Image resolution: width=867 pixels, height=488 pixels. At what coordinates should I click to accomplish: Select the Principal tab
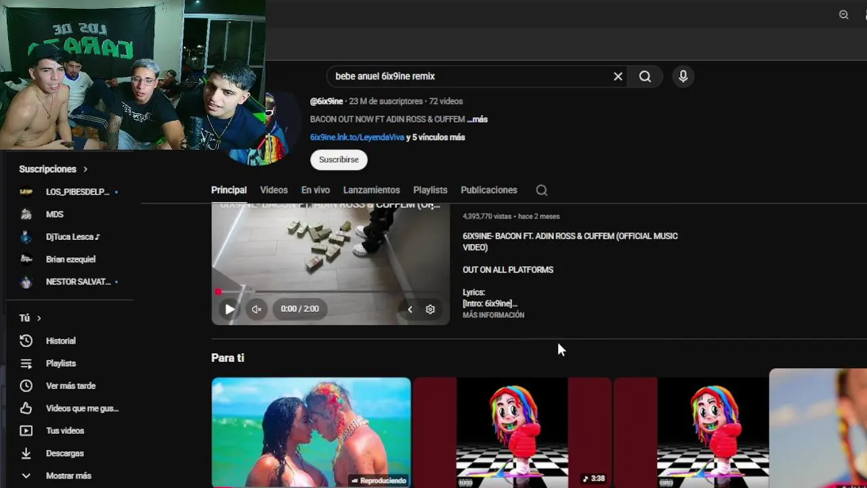229,190
